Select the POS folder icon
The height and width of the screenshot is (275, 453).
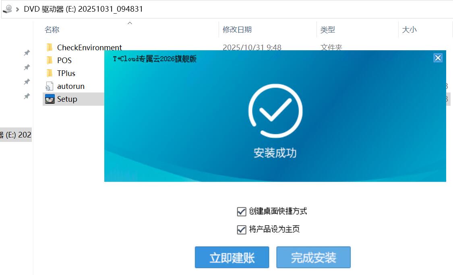pos(50,60)
